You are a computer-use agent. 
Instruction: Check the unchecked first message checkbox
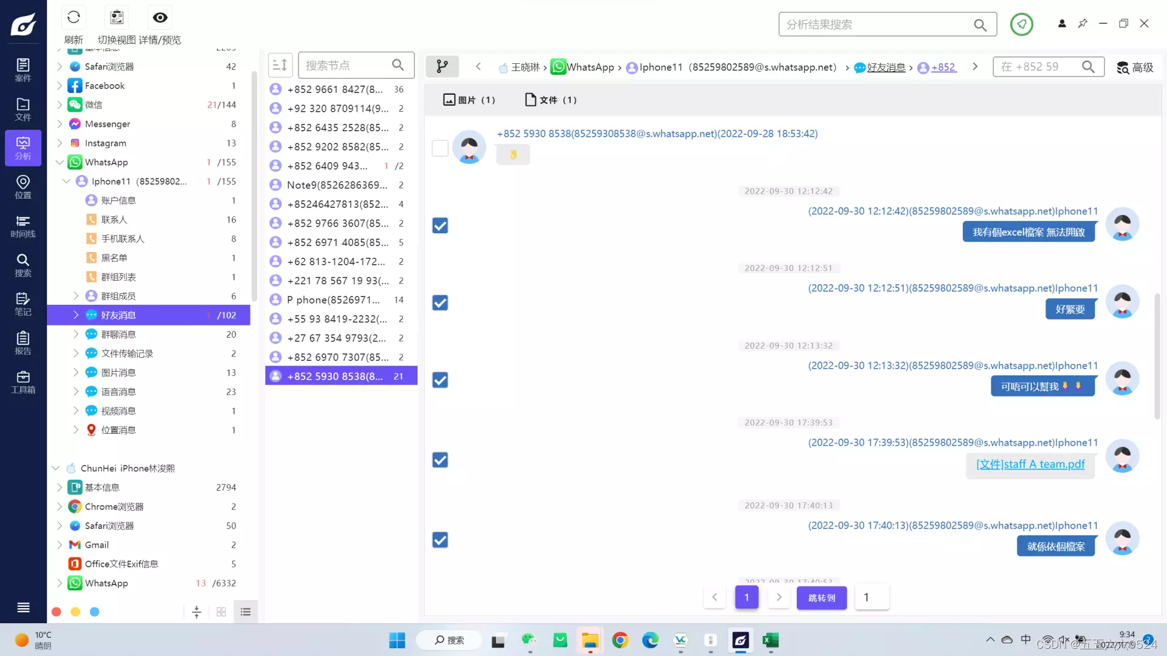pos(440,148)
